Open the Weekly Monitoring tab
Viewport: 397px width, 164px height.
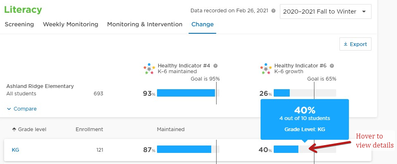coord(70,24)
